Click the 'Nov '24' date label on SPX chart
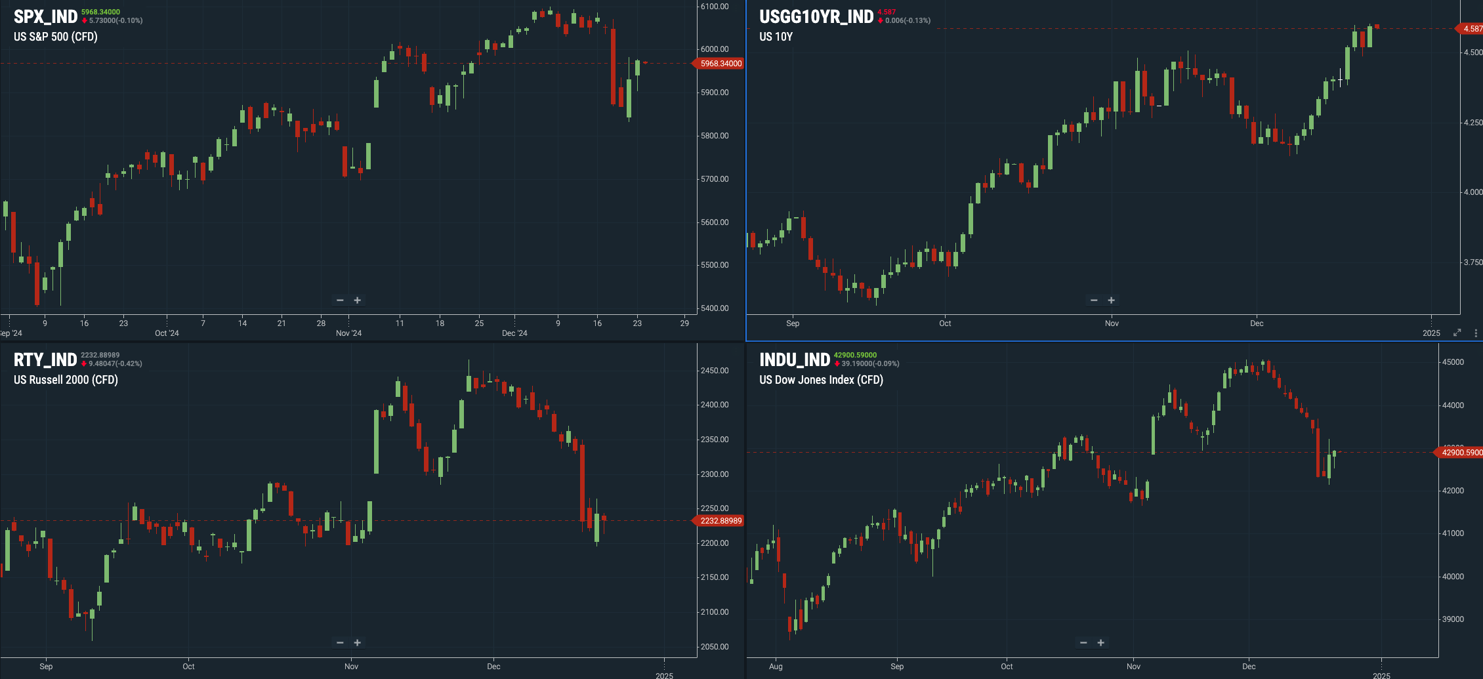This screenshot has width=1483, height=679. pyautogui.click(x=348, y=333)
